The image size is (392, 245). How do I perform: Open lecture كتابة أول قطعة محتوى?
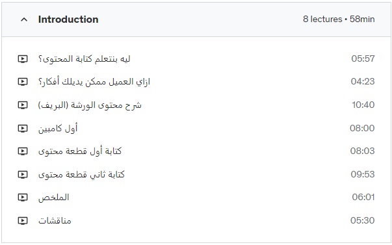80,151
